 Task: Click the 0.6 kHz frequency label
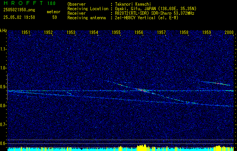[3, 143]
